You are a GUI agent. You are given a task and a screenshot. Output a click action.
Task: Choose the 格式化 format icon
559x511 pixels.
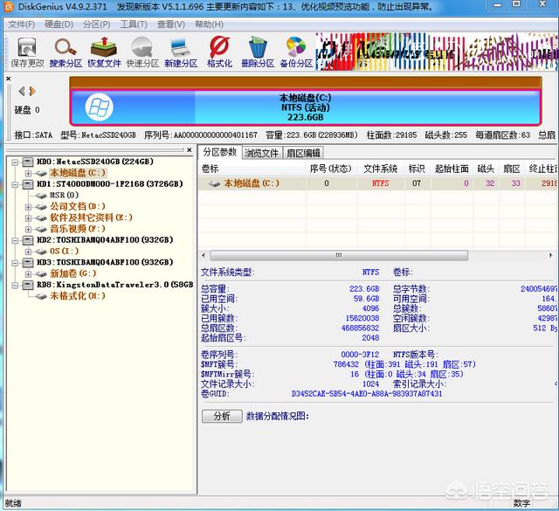point(219,52)
